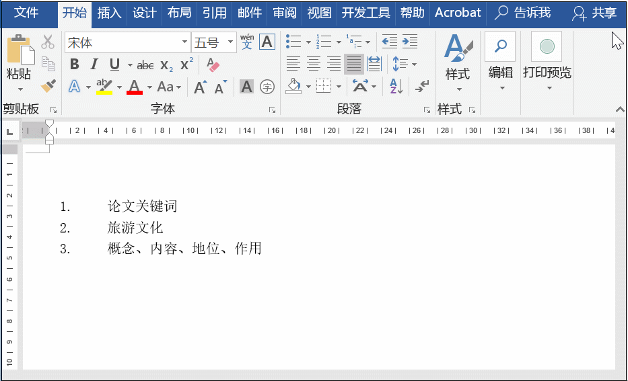Apply red font color
The image size is (628, 381).
(x=135, y=87)
